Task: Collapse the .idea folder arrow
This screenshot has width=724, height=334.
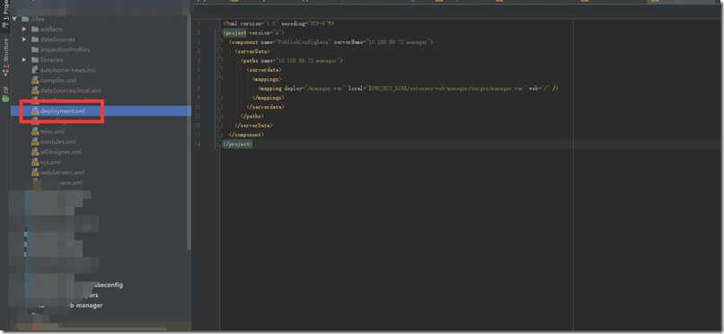Action: pyautogui.click(x=14, y=19)
